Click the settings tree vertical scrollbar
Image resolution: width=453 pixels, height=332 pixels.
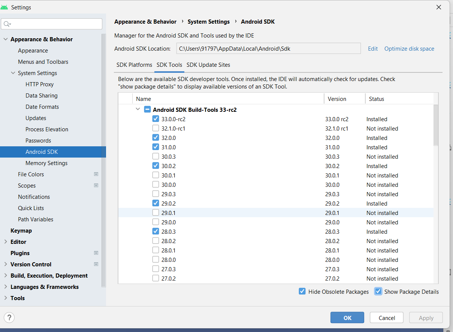point(103,161)
